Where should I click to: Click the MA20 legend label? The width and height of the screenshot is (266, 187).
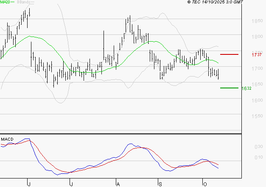5,2
